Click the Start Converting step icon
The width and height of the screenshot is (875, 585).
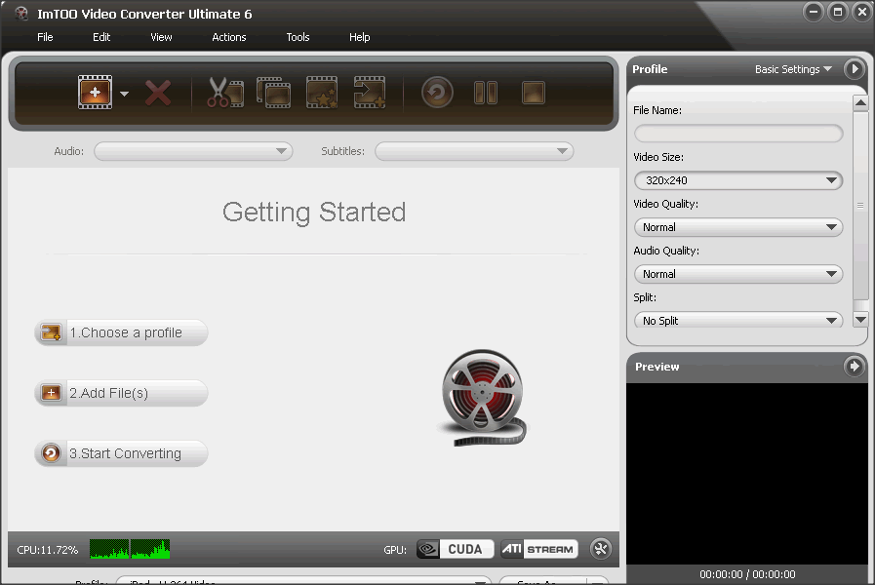52,453
